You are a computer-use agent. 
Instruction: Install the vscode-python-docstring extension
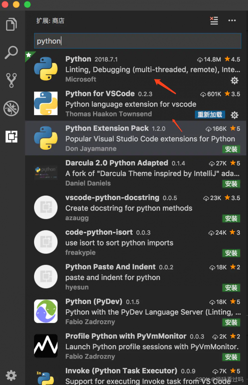231,218
